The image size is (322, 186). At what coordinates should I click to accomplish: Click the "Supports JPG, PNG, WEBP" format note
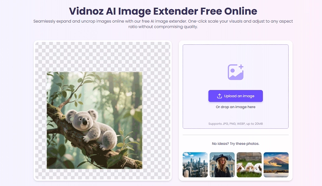235,123
